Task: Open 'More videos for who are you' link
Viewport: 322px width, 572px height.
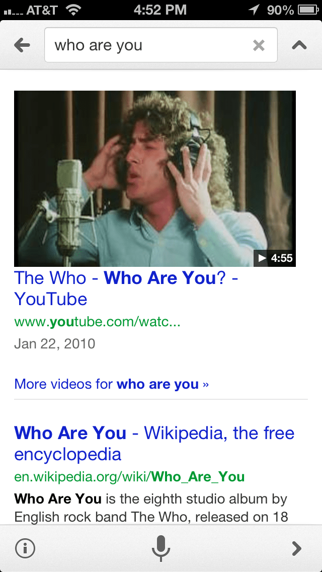Action: (111, 384)
